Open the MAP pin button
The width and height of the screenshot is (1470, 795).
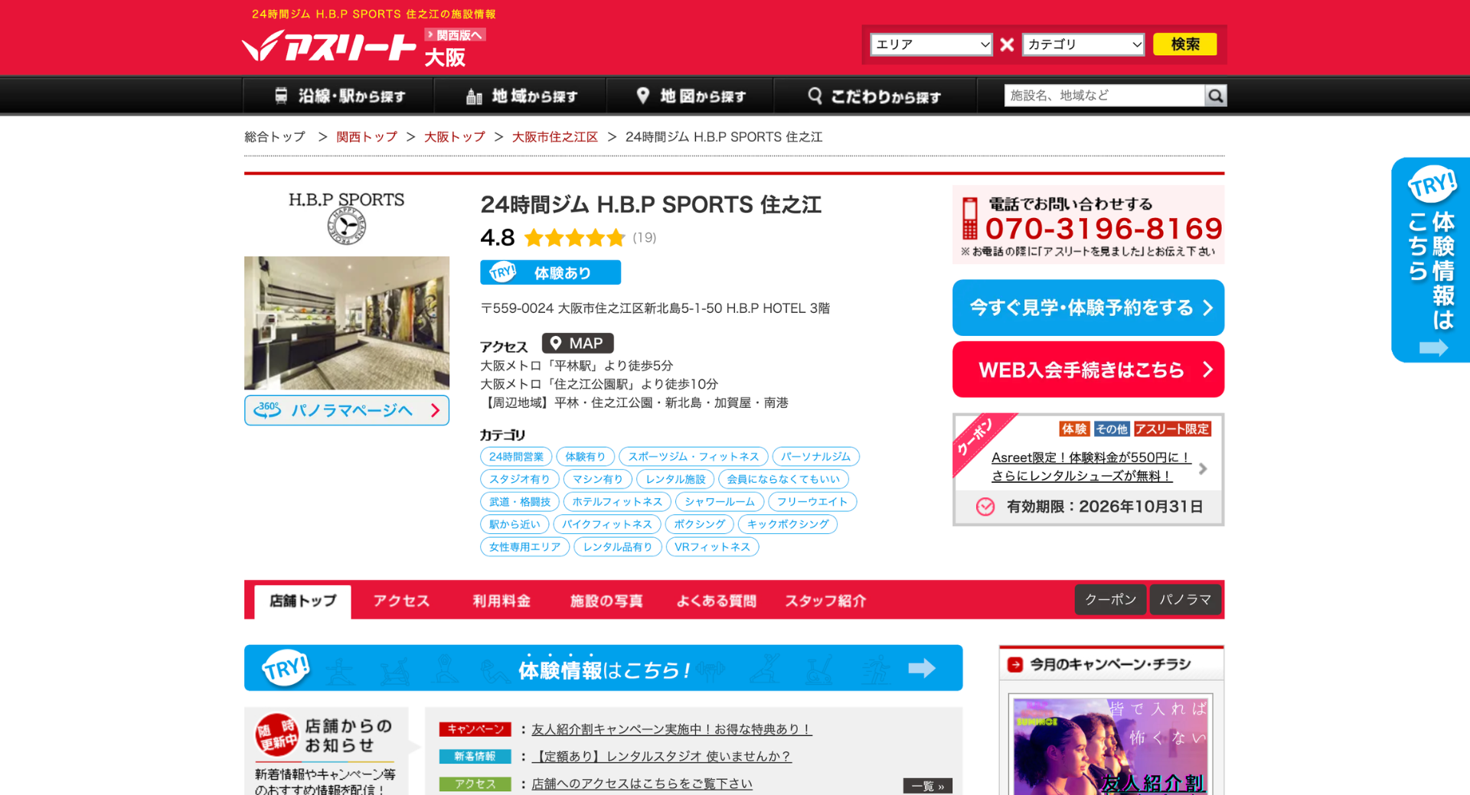578,344
